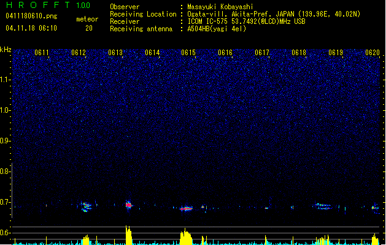
Task: Click the 0.6 kHz axis label
Action: [6, 233]
